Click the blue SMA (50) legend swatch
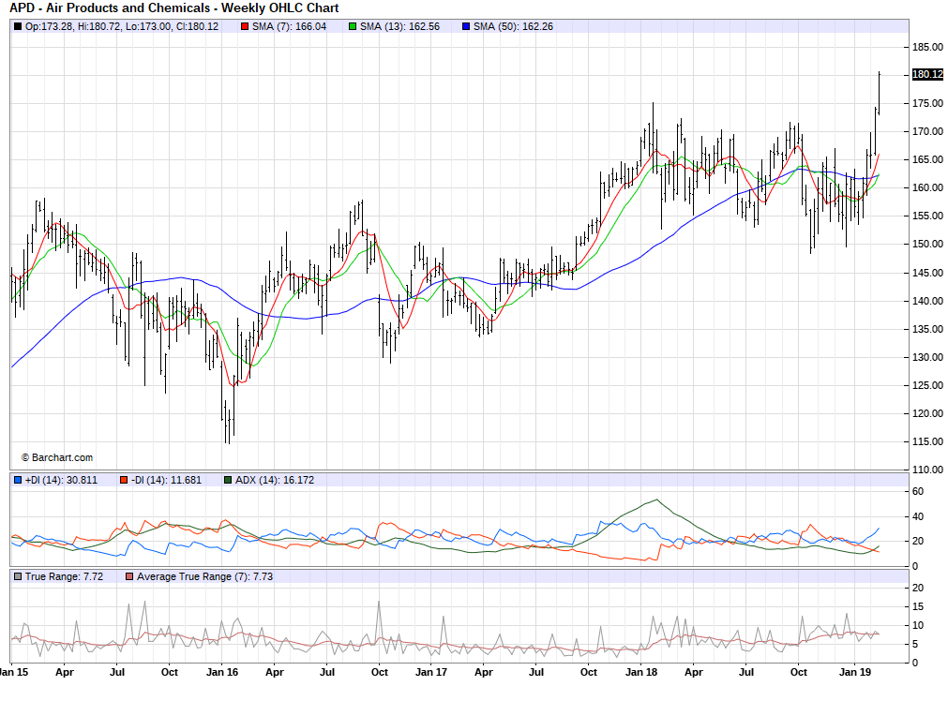This screenshot has width=948, height=701. (465, 26)
